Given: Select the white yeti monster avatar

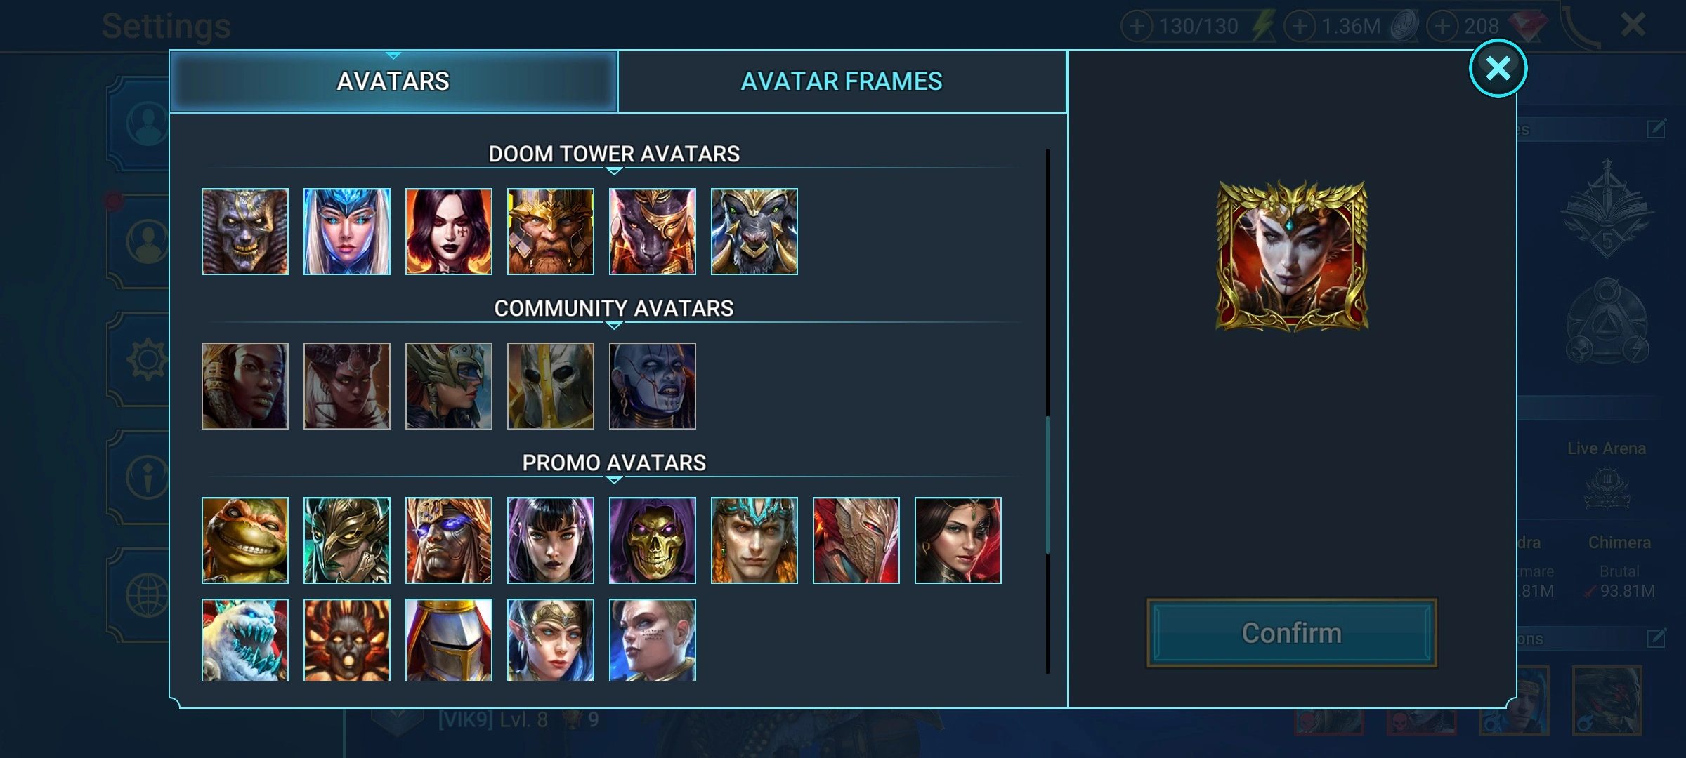Looking at the screenshot, I should pos(244,639).
